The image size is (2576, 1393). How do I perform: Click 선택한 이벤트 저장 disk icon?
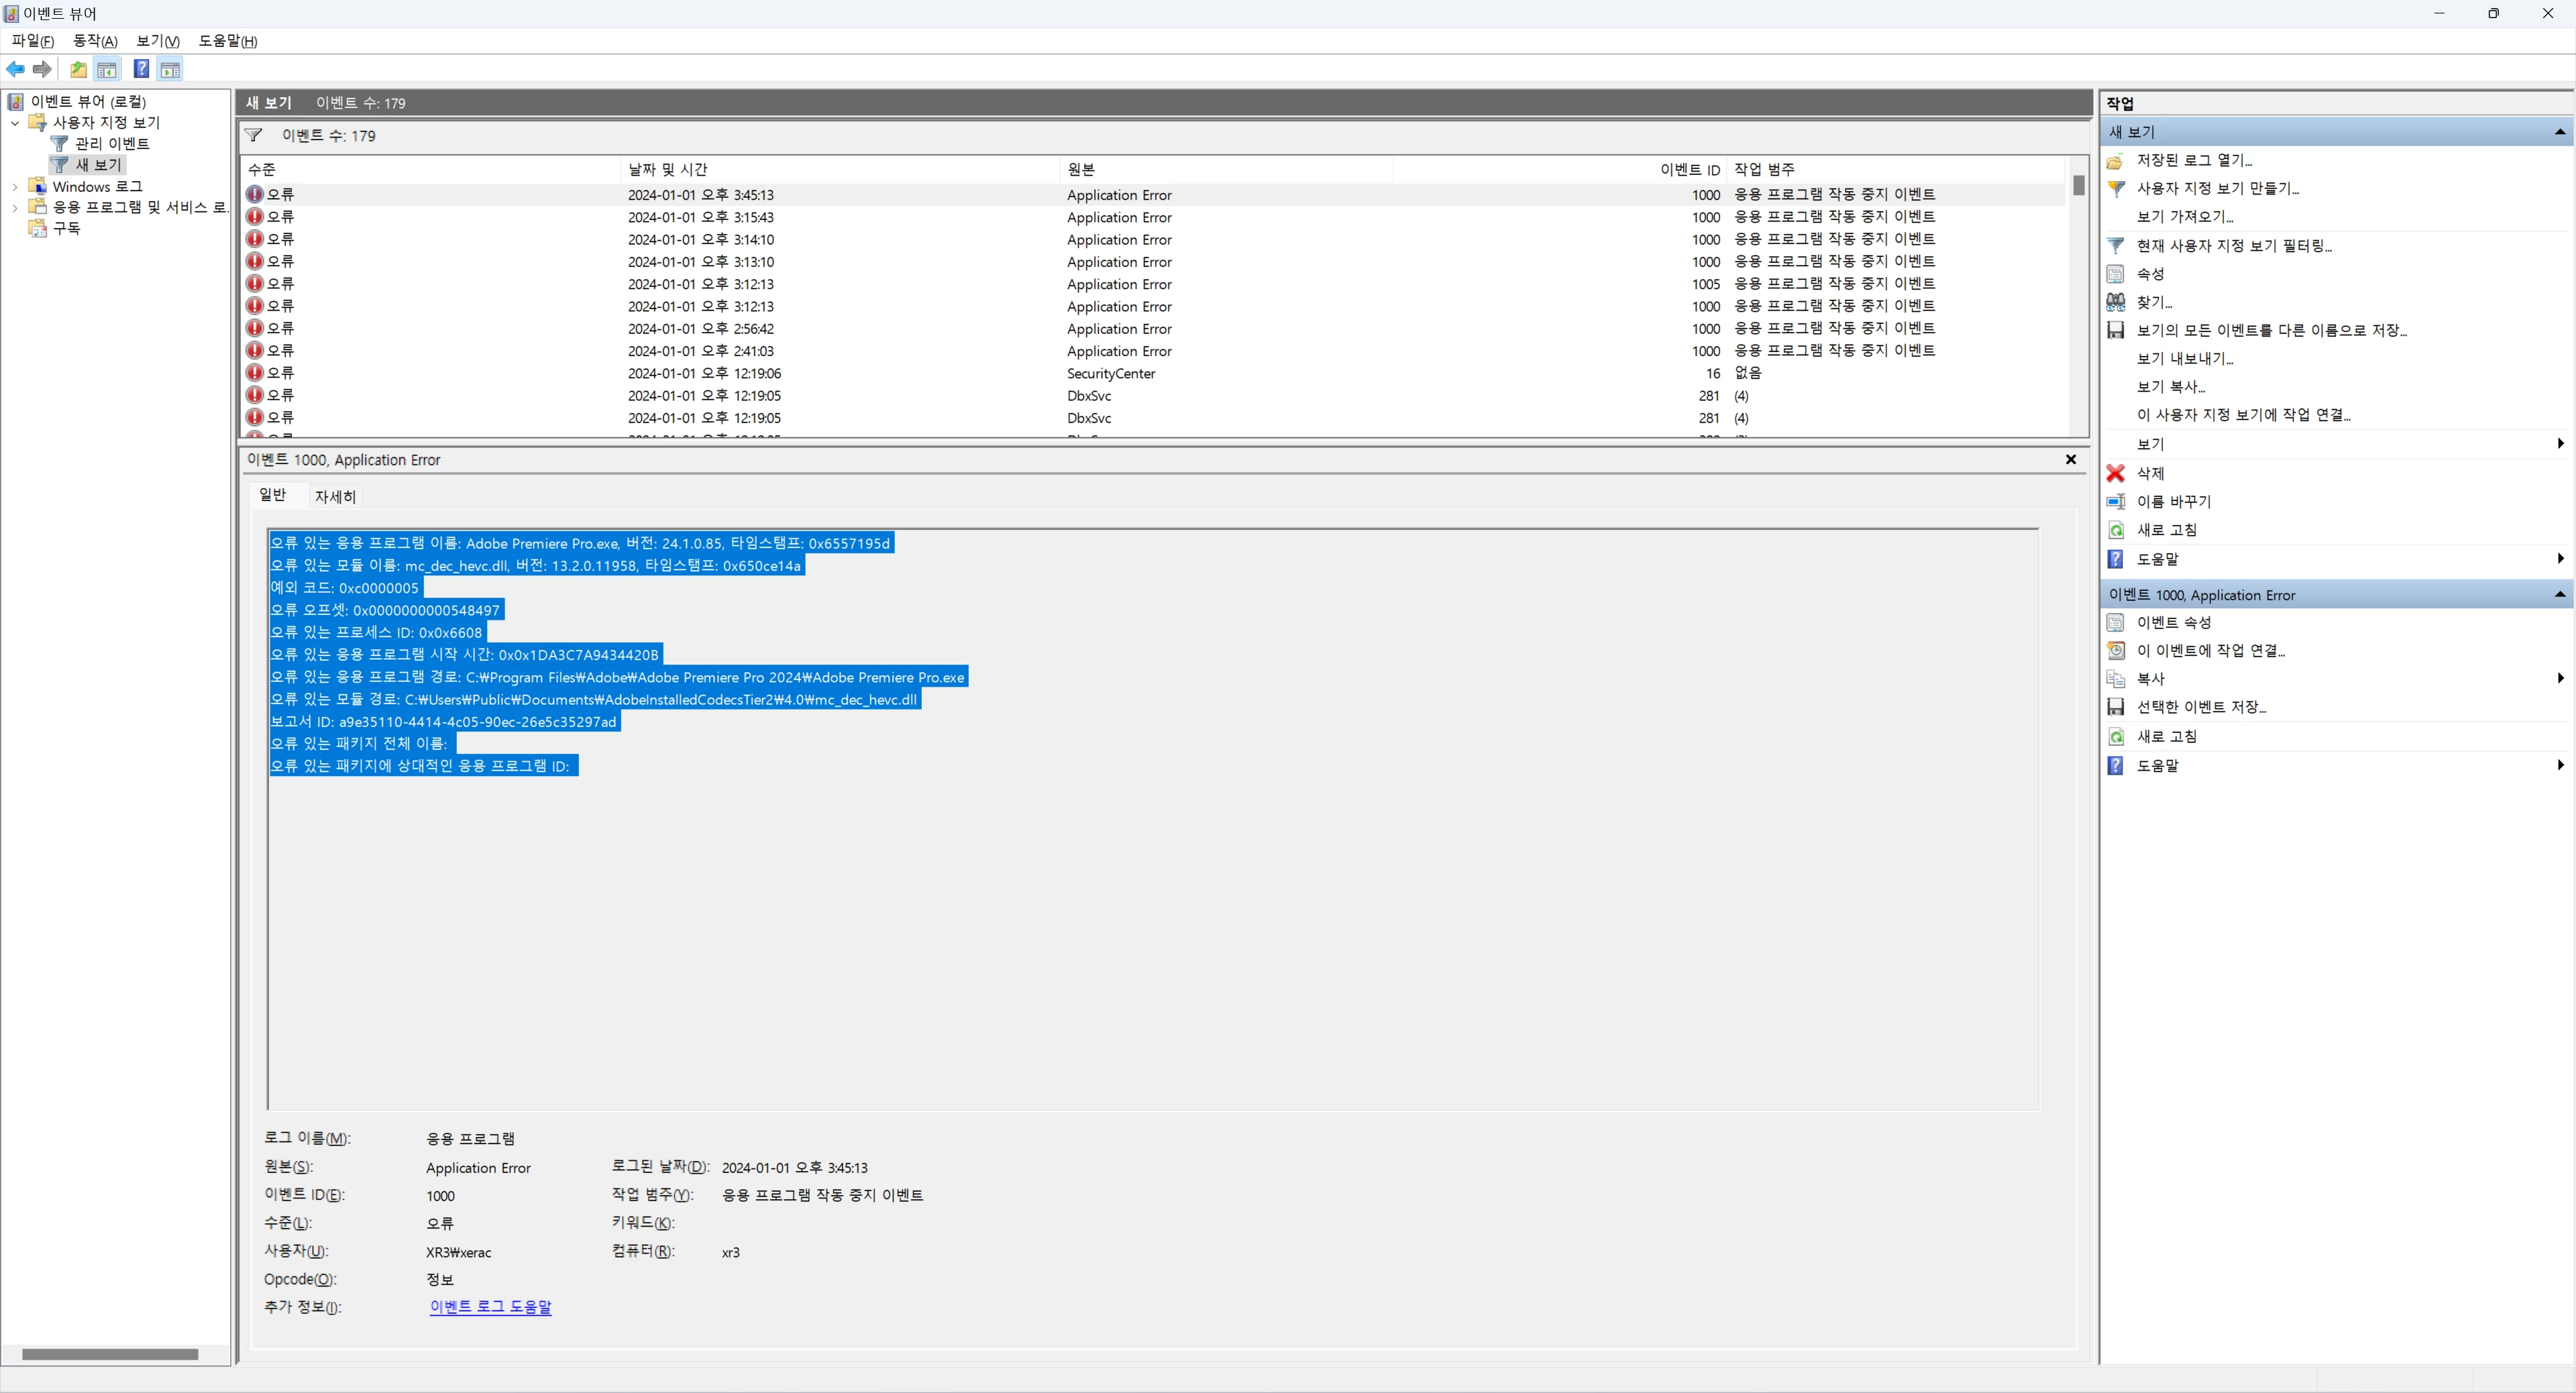tap(2116, 707)
